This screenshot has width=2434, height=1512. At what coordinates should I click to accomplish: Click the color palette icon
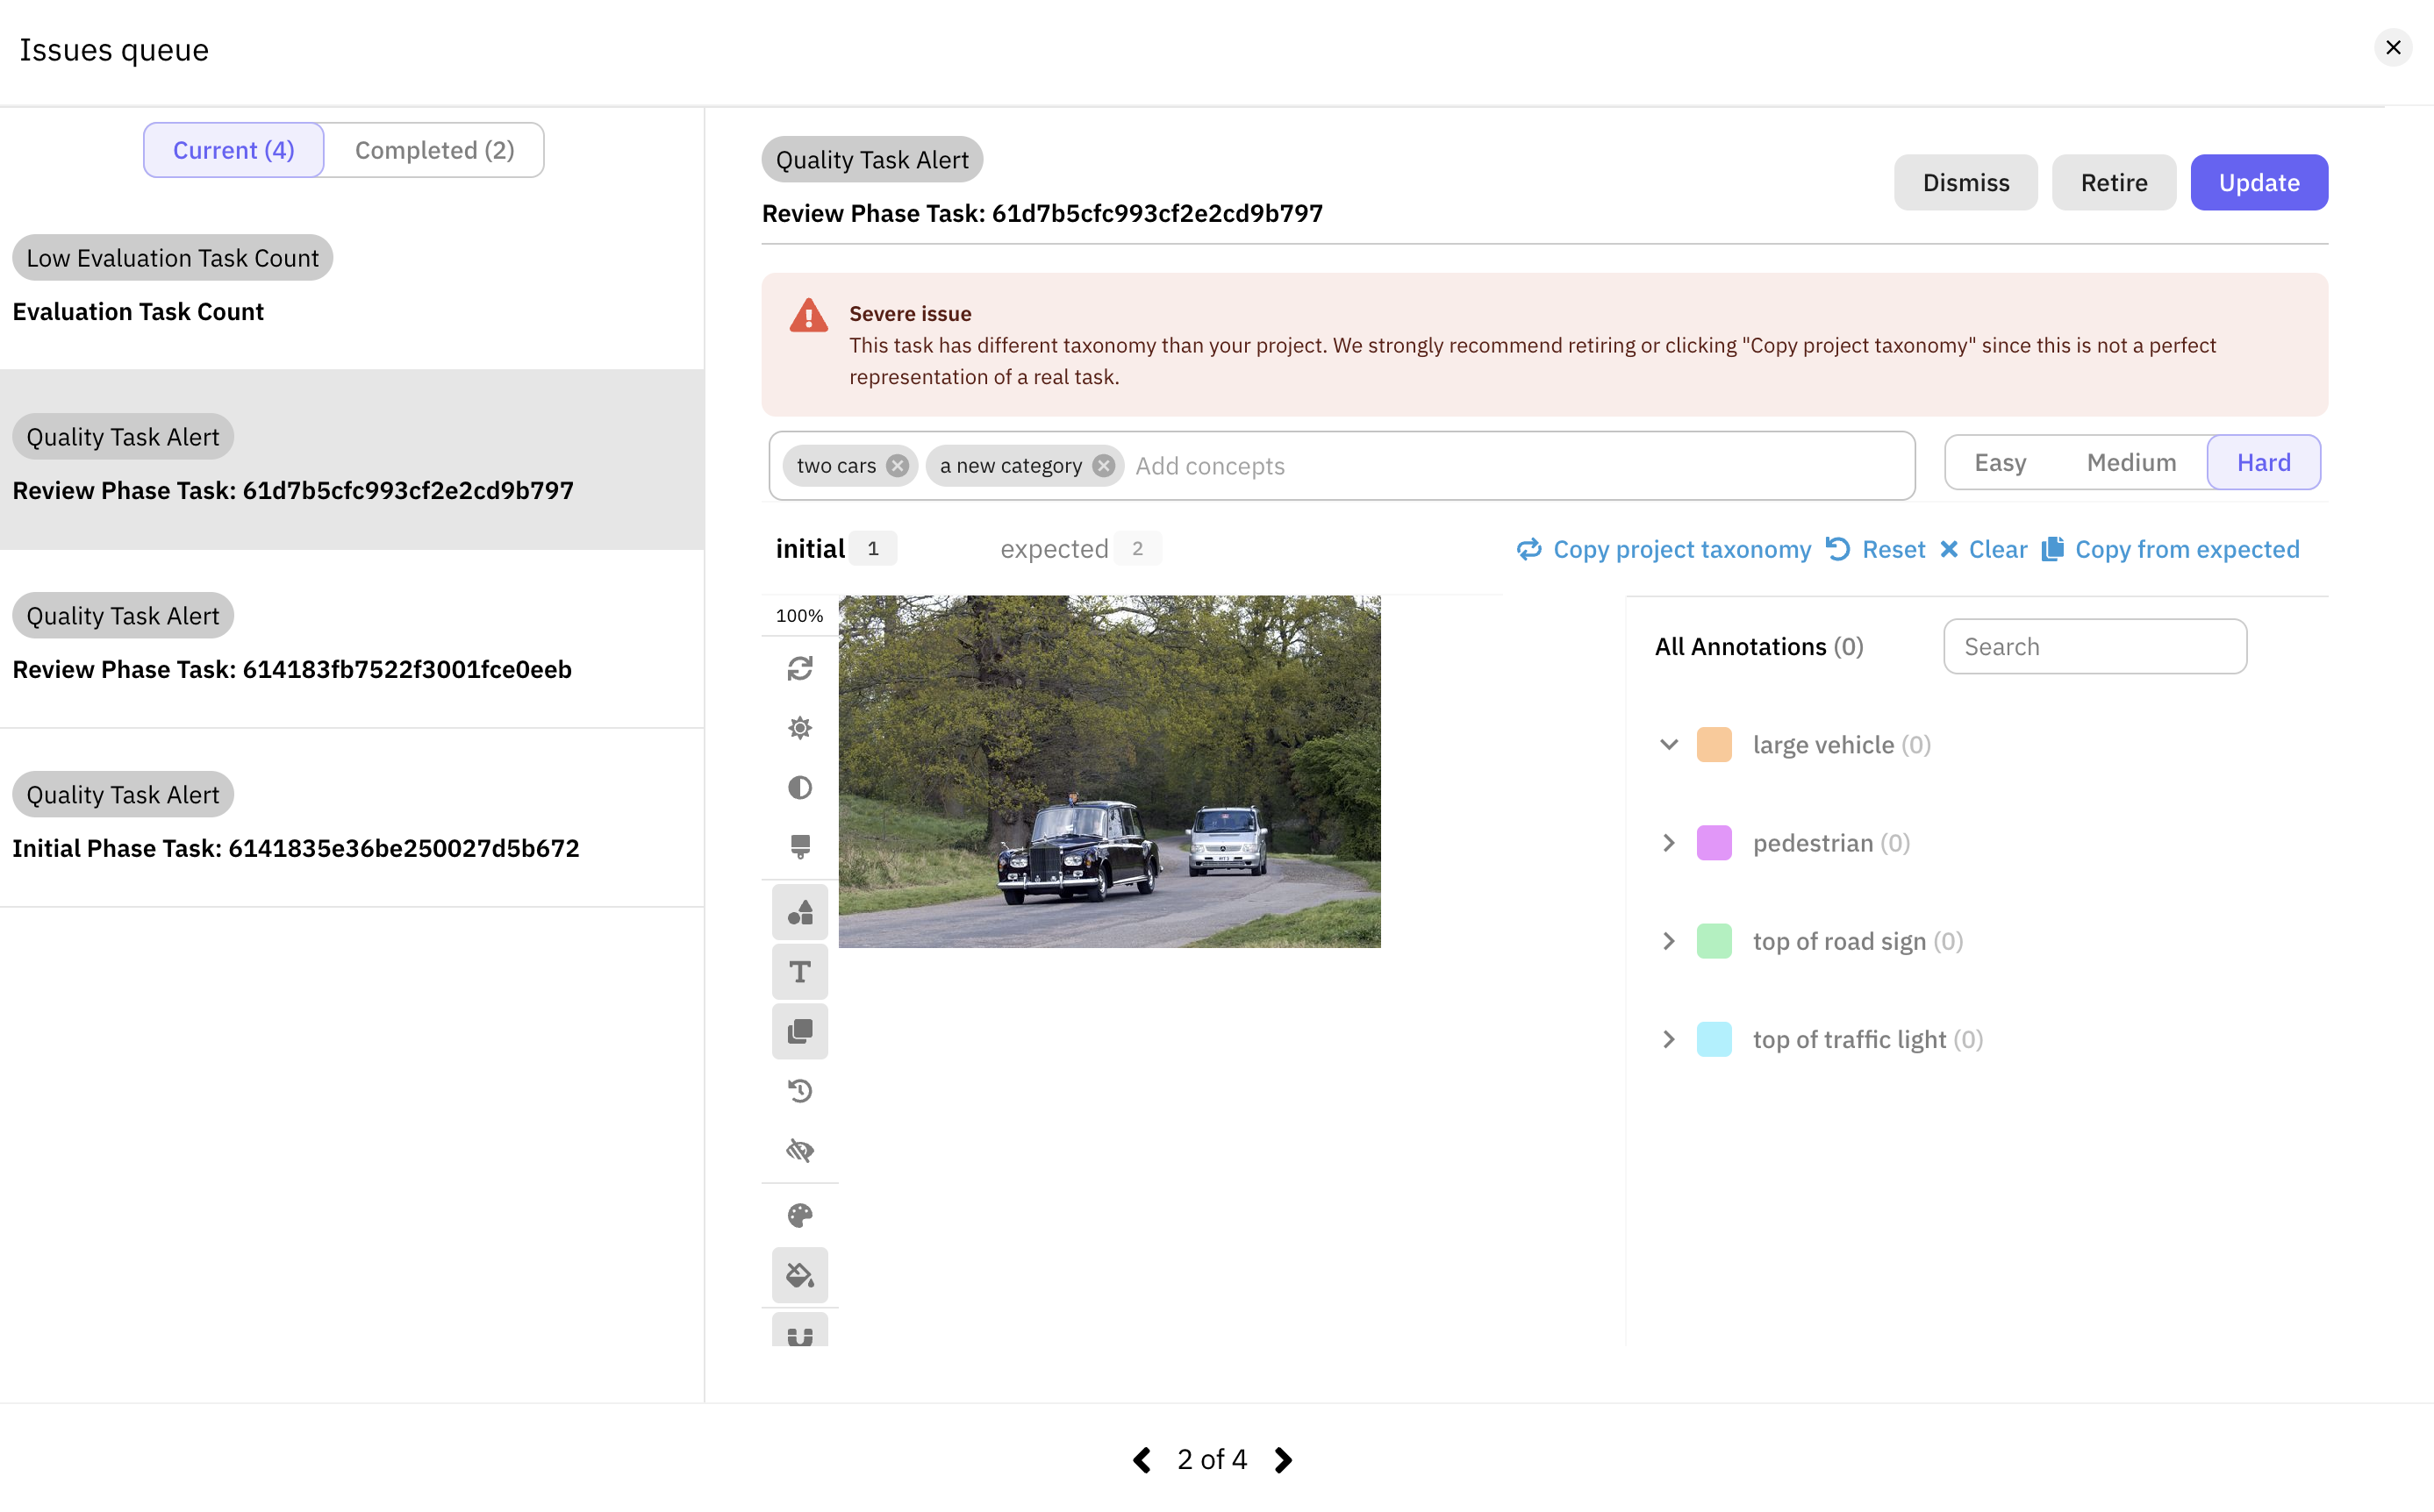click(799, 1215)
